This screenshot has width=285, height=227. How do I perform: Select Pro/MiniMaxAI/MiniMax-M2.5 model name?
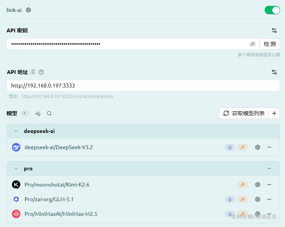pyautogui.click(x=61, y=214)
